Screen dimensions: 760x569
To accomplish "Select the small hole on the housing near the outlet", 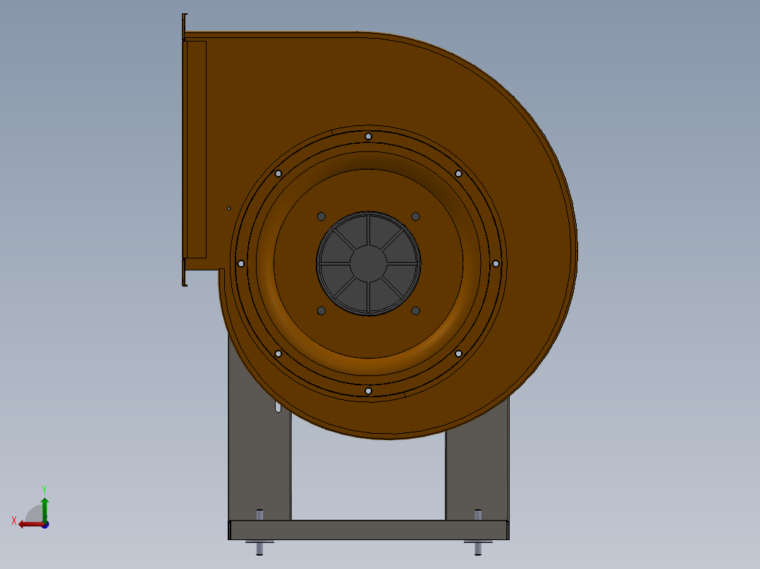I will pos(228,208).
